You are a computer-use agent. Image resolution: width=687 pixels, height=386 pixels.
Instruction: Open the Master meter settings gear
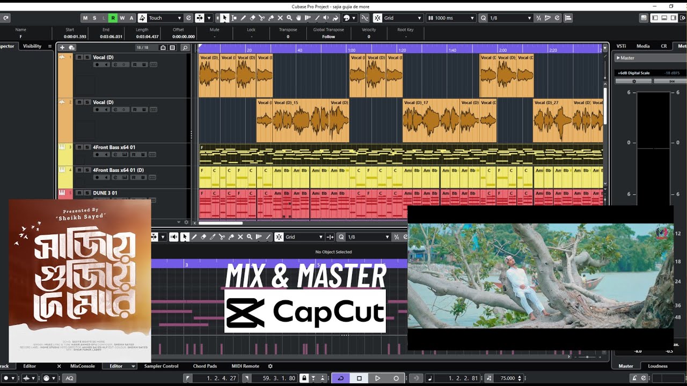[x=633, y=81]
